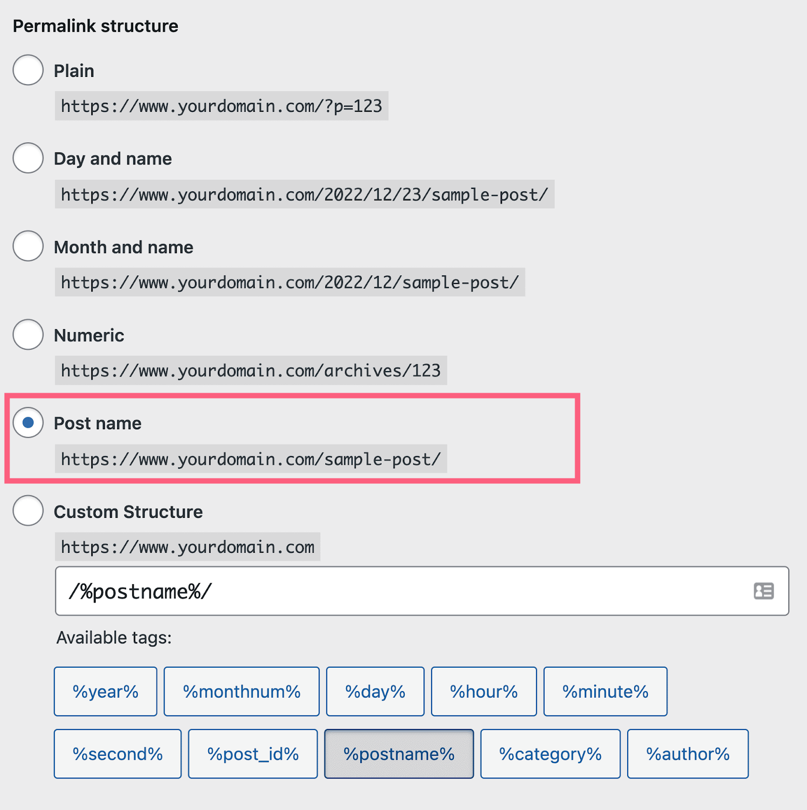Select the Post name permalink option
Screen dimensions: 807x810
(x=28, y=423)
